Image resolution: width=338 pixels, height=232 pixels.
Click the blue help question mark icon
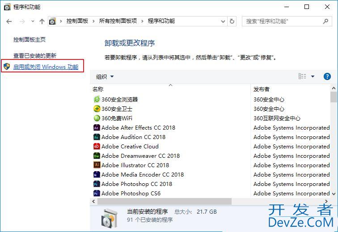327,76
